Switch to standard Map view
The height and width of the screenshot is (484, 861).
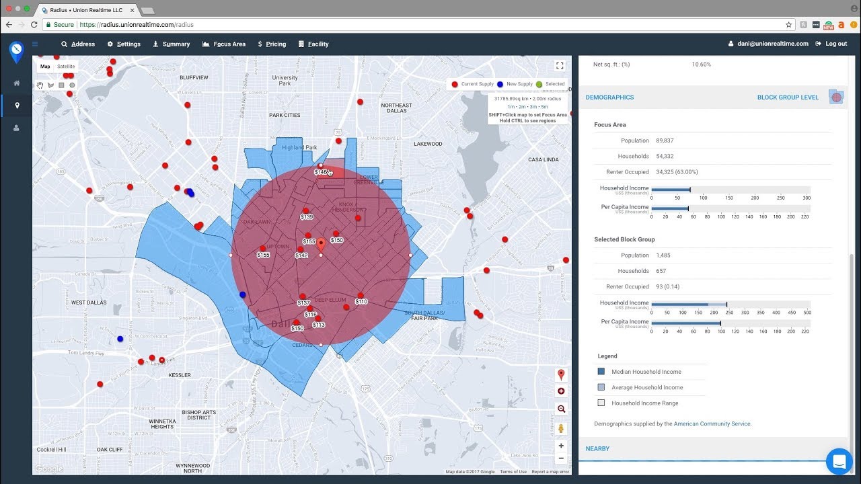45,67
